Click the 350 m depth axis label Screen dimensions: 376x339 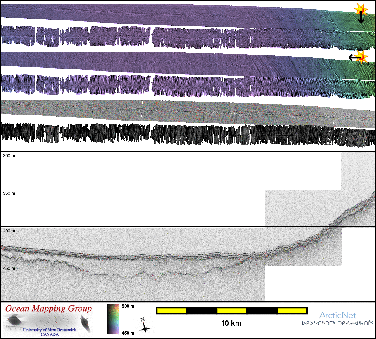[9, 193]
